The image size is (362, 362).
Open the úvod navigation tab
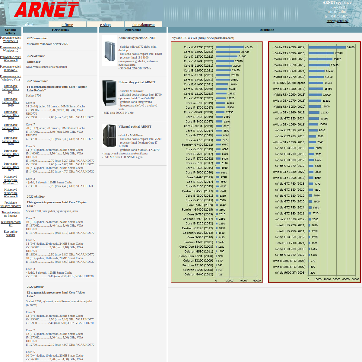(x=29, y=25)
